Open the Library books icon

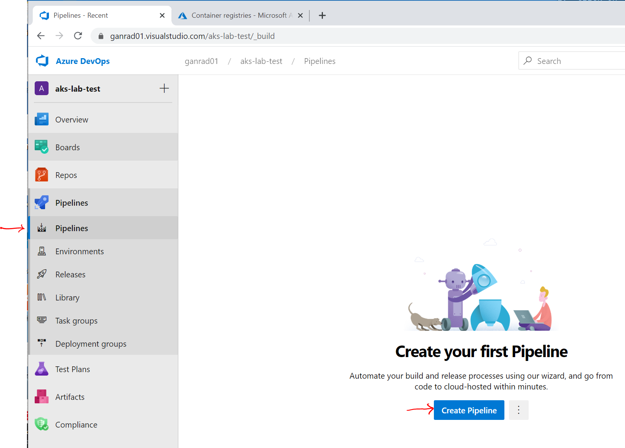point(42,297)
